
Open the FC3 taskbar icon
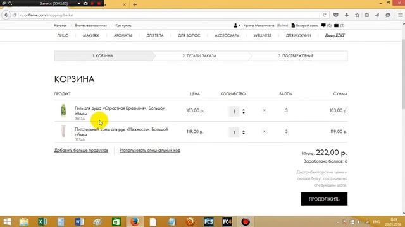[x=209, y=221]
